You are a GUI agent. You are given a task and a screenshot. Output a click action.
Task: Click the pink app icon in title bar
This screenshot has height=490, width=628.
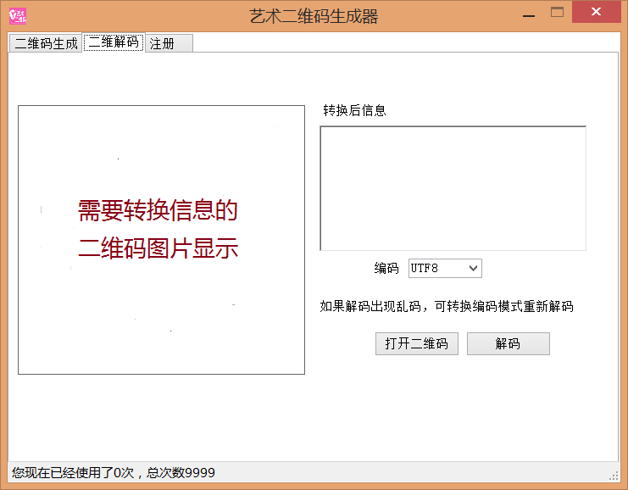click(x=17, y=15)
